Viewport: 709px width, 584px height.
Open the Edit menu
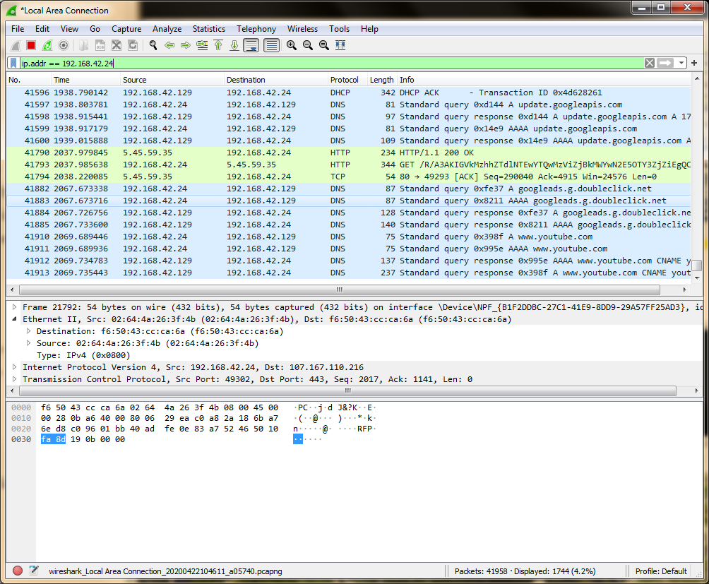(42, 29)
